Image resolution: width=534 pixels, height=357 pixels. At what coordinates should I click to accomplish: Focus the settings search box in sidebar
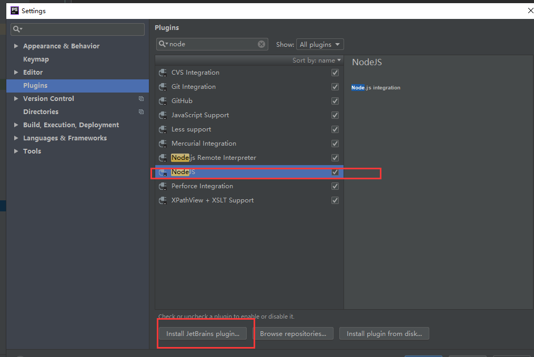click(x=79, y=29)
